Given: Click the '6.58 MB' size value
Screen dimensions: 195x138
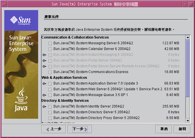Looking at the screenshot, I should pyautogui.click(x=173, y=118).
